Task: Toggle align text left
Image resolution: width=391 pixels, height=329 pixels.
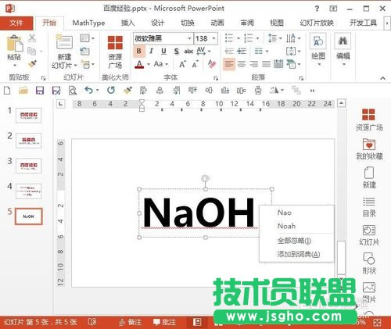Action: click(229, 64)
